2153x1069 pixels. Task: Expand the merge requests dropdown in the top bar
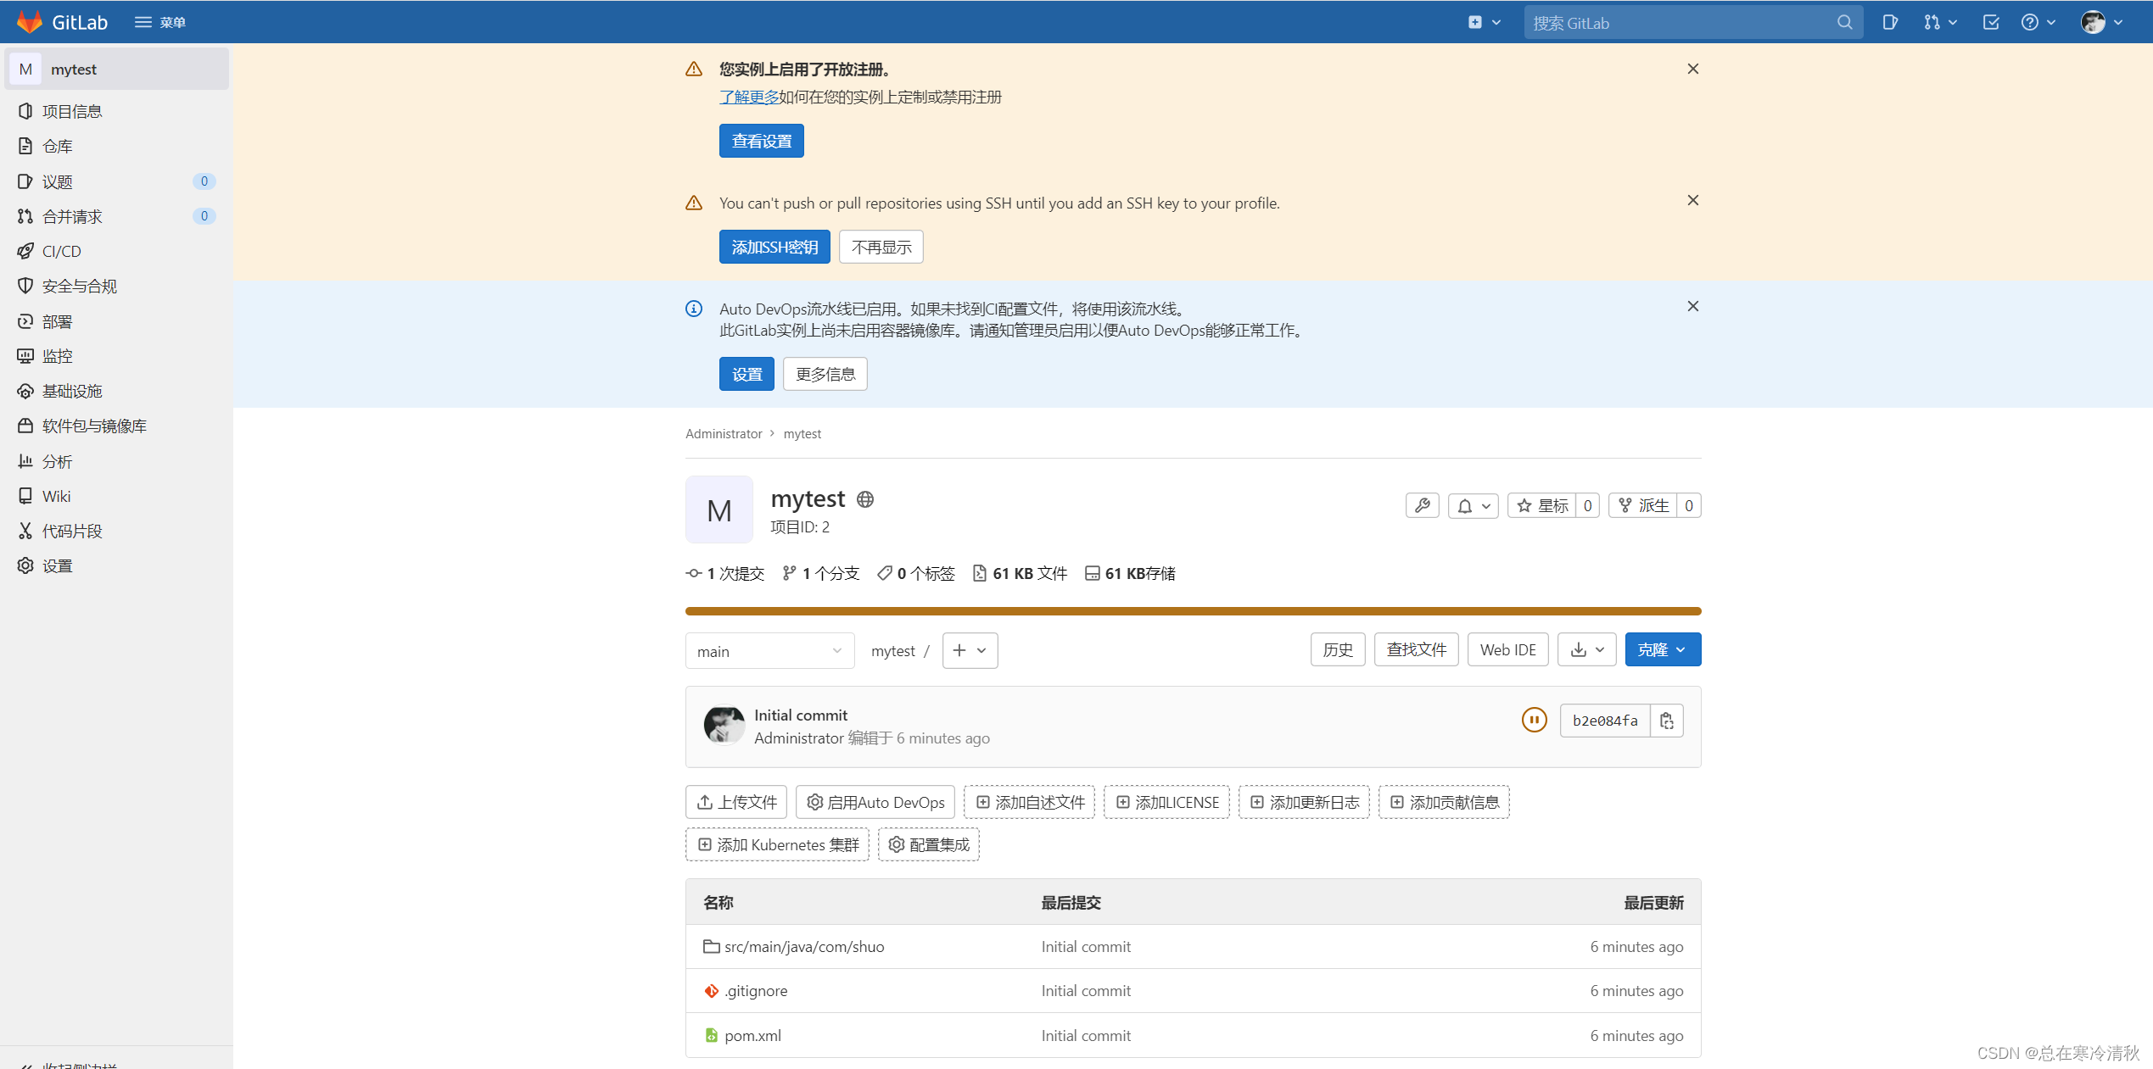[x=1940, y=22]
